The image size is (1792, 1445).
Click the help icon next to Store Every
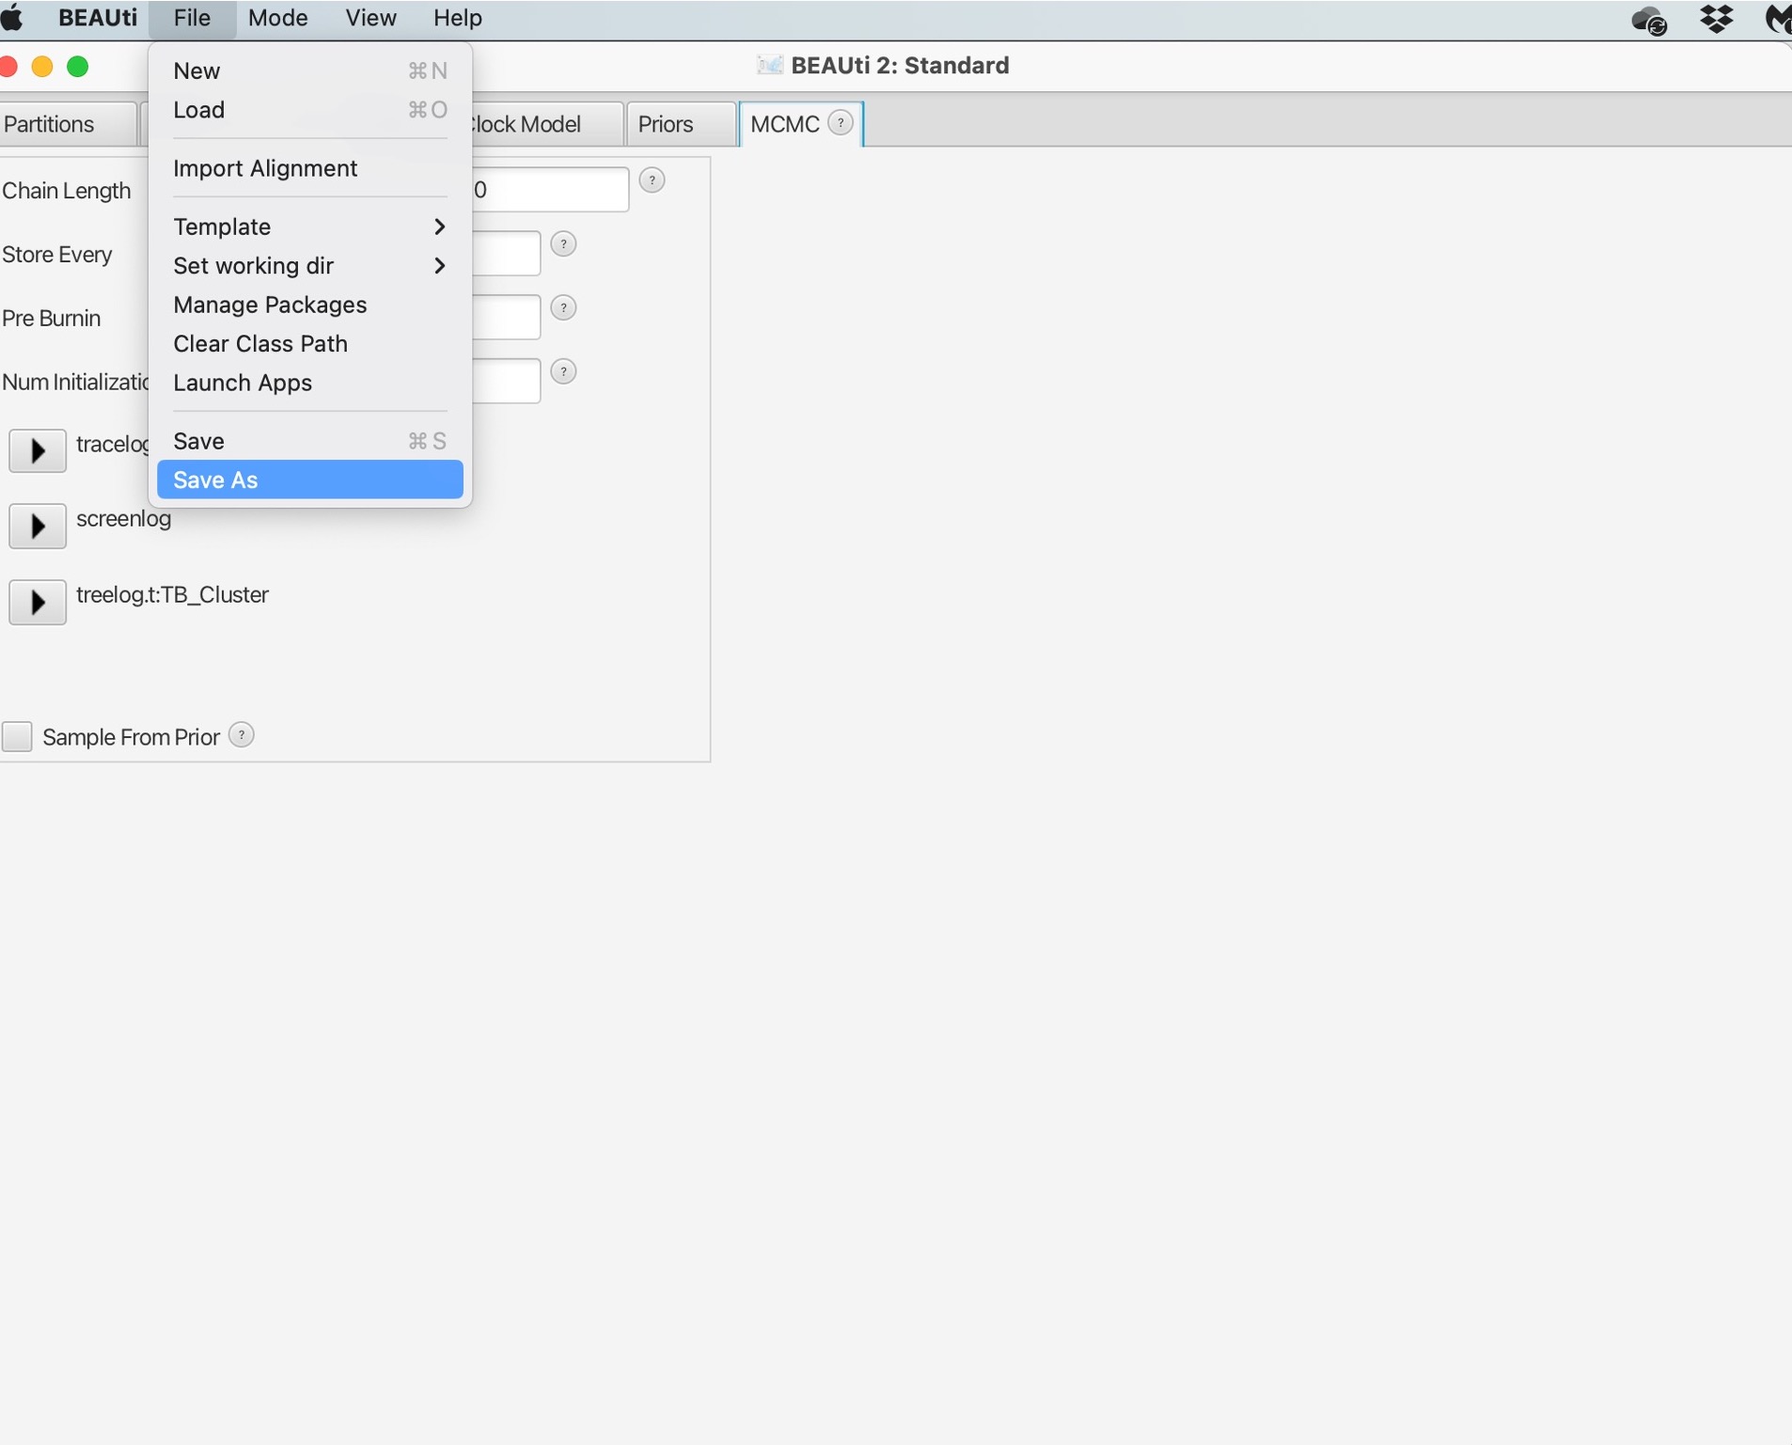563,244
